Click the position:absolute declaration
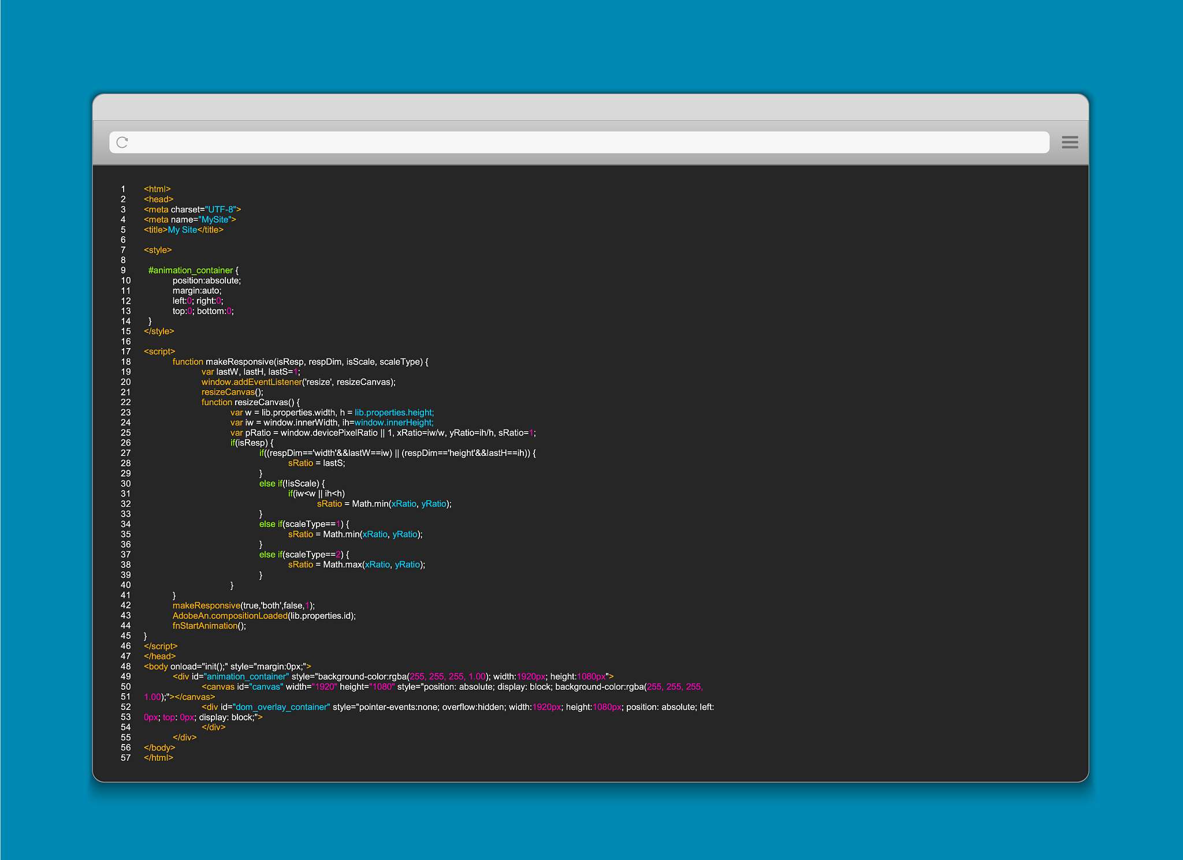The width and height of the screenshot is (1183, 860). [x=206, y=281]
